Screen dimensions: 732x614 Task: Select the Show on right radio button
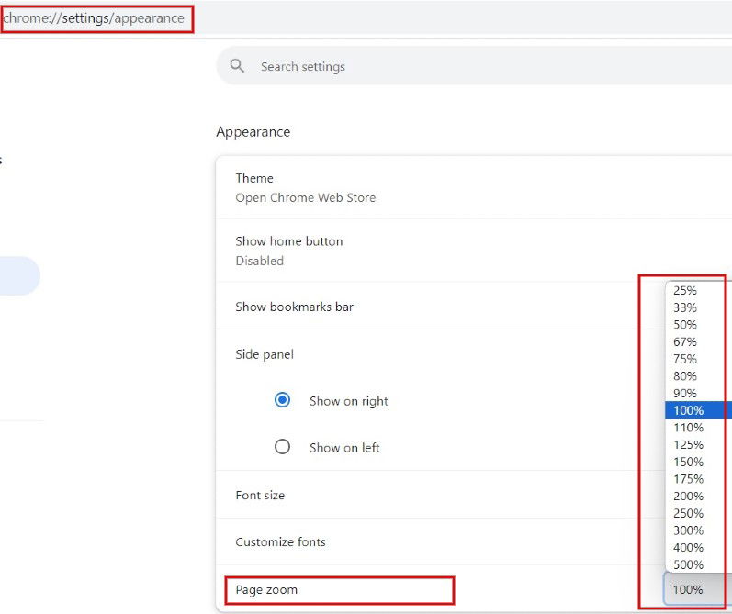282,400
